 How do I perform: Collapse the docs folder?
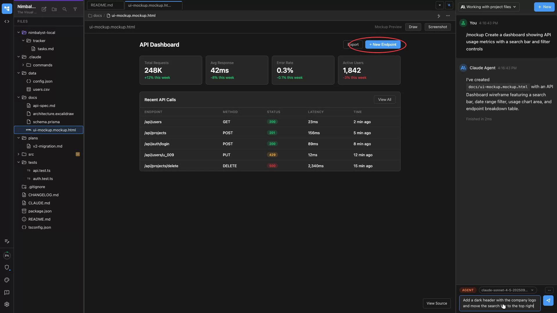(x=19, y=97)
